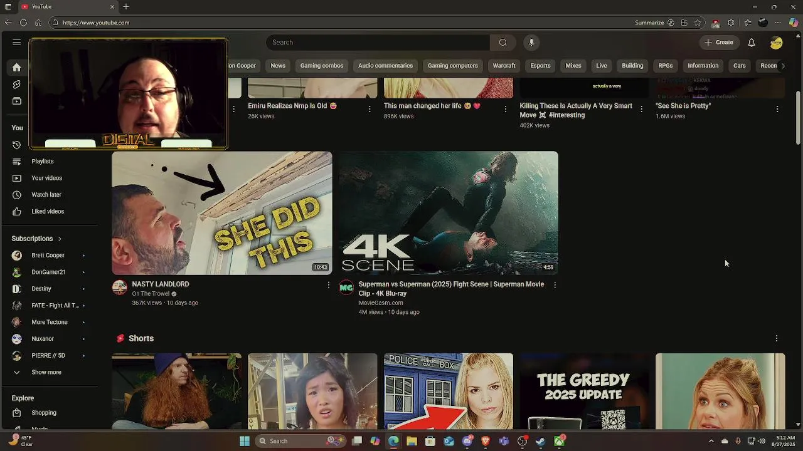Click the taskbar Search box
The height and width of the screenshot is (451, 803).
point(299,441)
